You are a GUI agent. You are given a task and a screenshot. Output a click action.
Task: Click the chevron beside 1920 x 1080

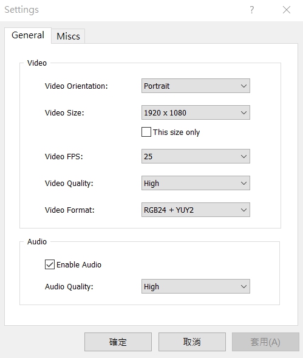pyautogui.click(x=243, y=113)
